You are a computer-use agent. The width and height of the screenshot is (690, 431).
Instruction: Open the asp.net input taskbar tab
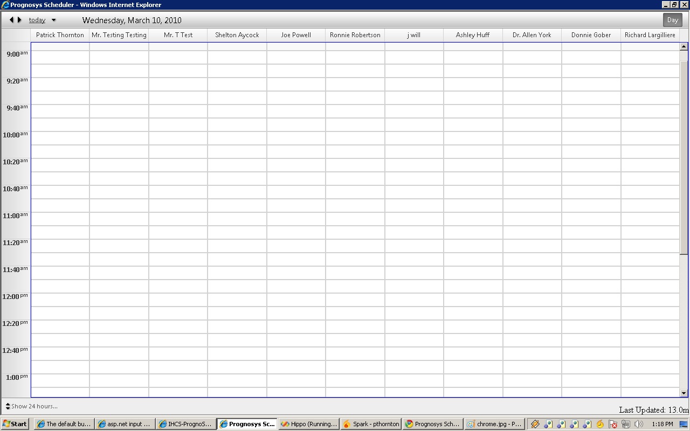[125, 424]
